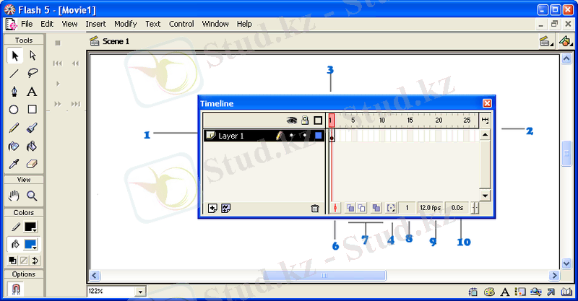Open the Edit Symbols dropdown
The height and width of the screenshot is (301, 578).
tap(565, 41)
